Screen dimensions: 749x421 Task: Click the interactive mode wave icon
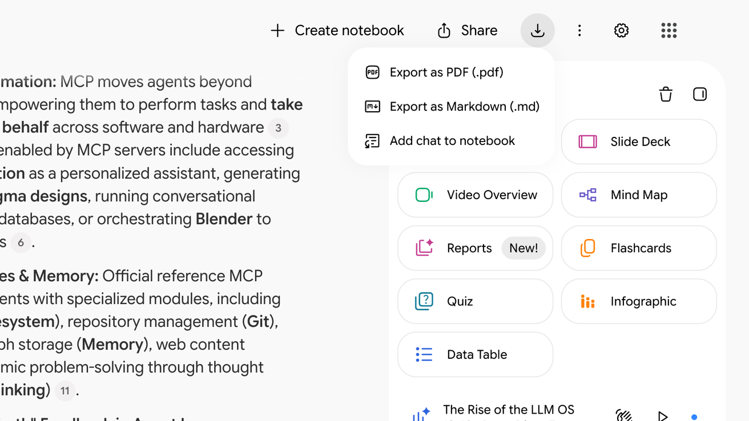tap(624, 416)
